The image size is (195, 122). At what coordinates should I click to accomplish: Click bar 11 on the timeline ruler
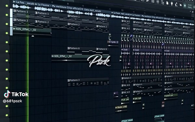(x=97, y=8)
